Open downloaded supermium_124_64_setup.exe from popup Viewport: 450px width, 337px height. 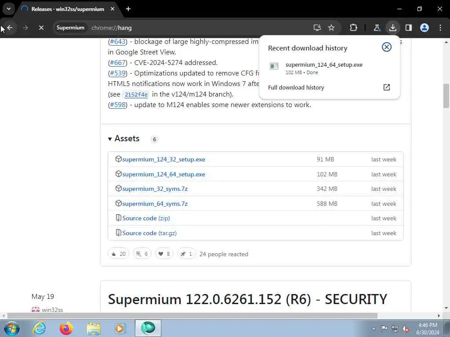324,65
